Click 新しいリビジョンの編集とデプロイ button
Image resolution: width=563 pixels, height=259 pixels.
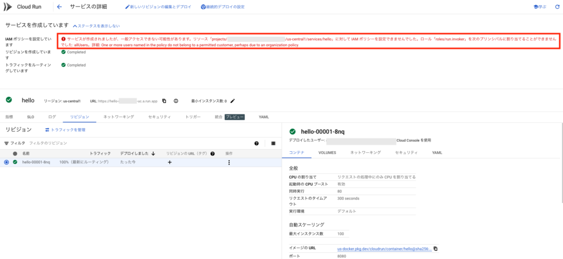158,7
